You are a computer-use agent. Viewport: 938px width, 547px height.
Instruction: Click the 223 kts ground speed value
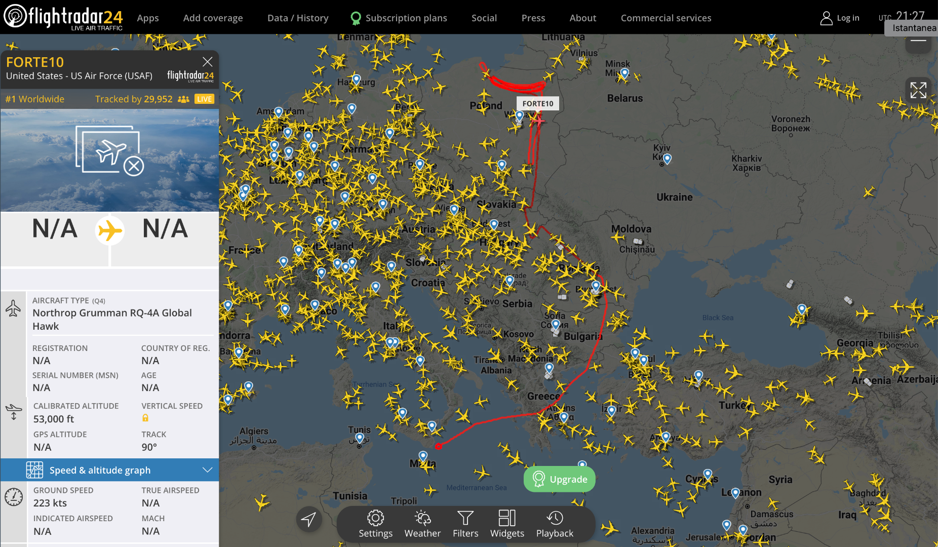[x=50, y=503]
